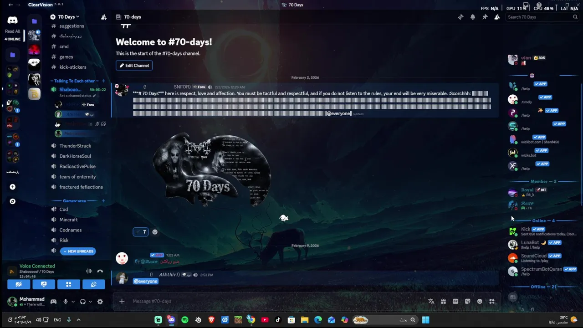Open Brave browser from taskbar

point(211,320)
